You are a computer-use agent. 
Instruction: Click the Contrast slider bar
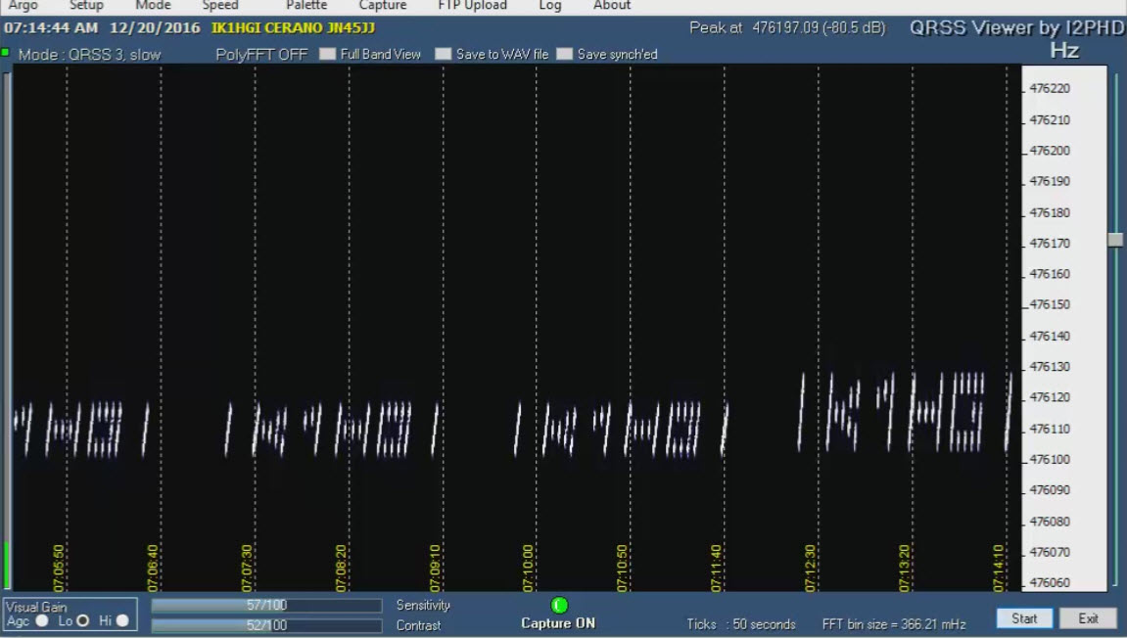coord(266,625)
